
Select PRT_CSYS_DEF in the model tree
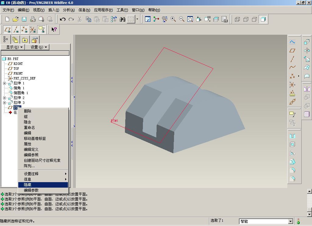point(24,78)
